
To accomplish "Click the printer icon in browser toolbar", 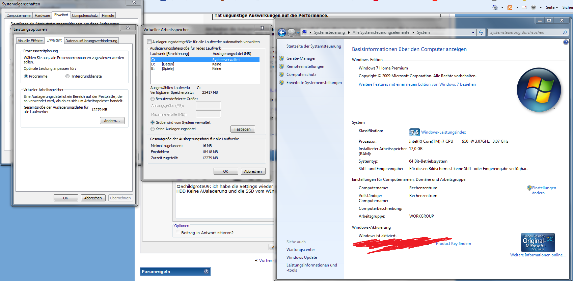I will click(x=534, y=7).
